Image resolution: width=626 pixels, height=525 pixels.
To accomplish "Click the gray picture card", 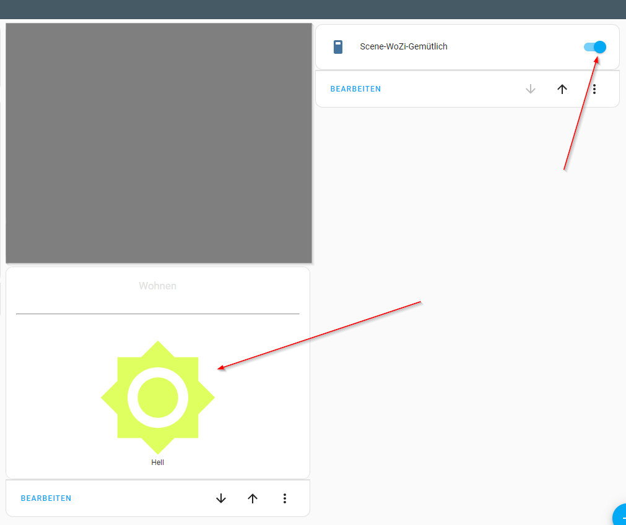I will [x=159, y=143].
